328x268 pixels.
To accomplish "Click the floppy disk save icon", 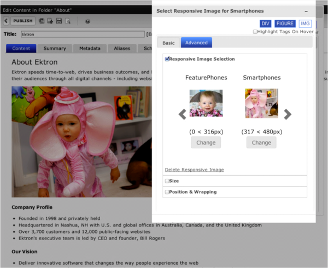I will [59, 21].
